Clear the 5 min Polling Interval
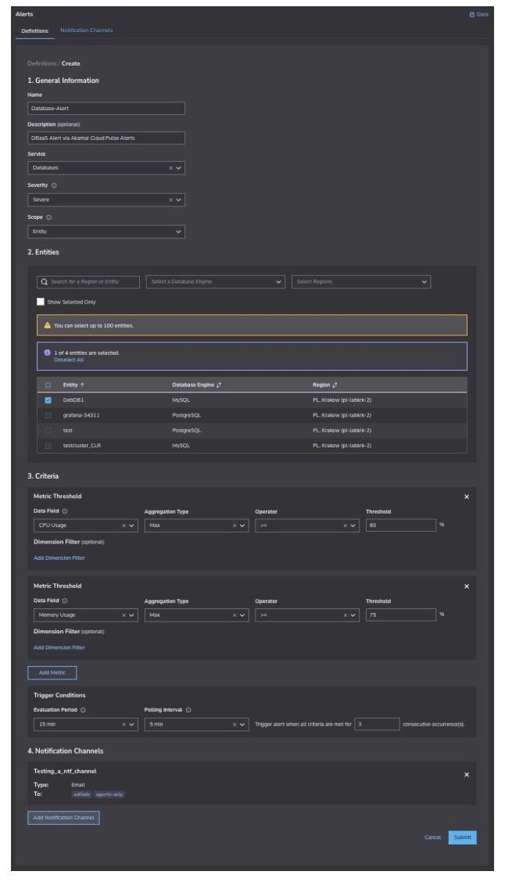This screenshot has height=882, width=505. (235, 725)
